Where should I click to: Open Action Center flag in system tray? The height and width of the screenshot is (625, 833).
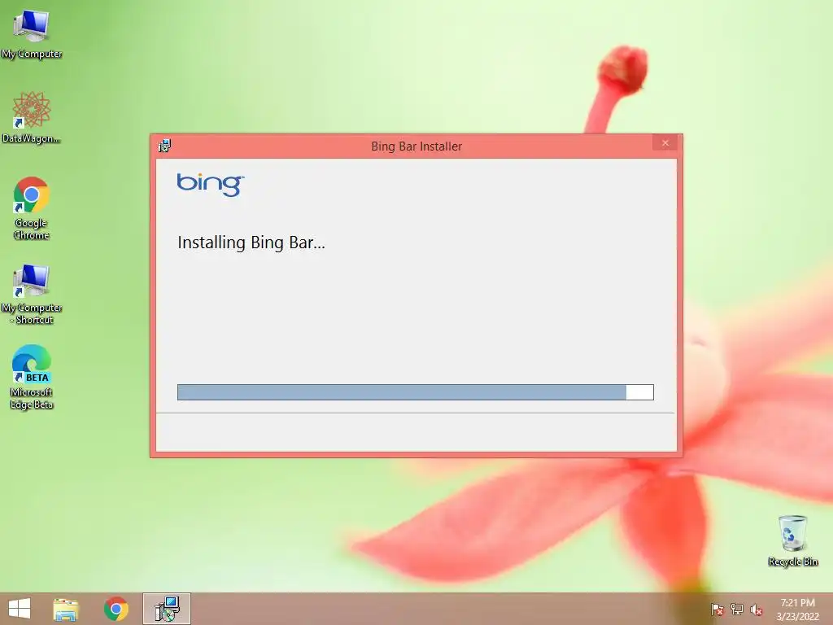coord(717,609)
